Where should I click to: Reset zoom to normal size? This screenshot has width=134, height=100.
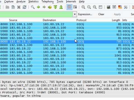point(95,7)
